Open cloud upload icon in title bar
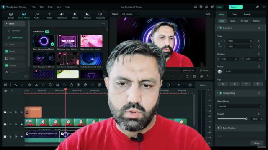268x150 pixels. tap(206, 7)
